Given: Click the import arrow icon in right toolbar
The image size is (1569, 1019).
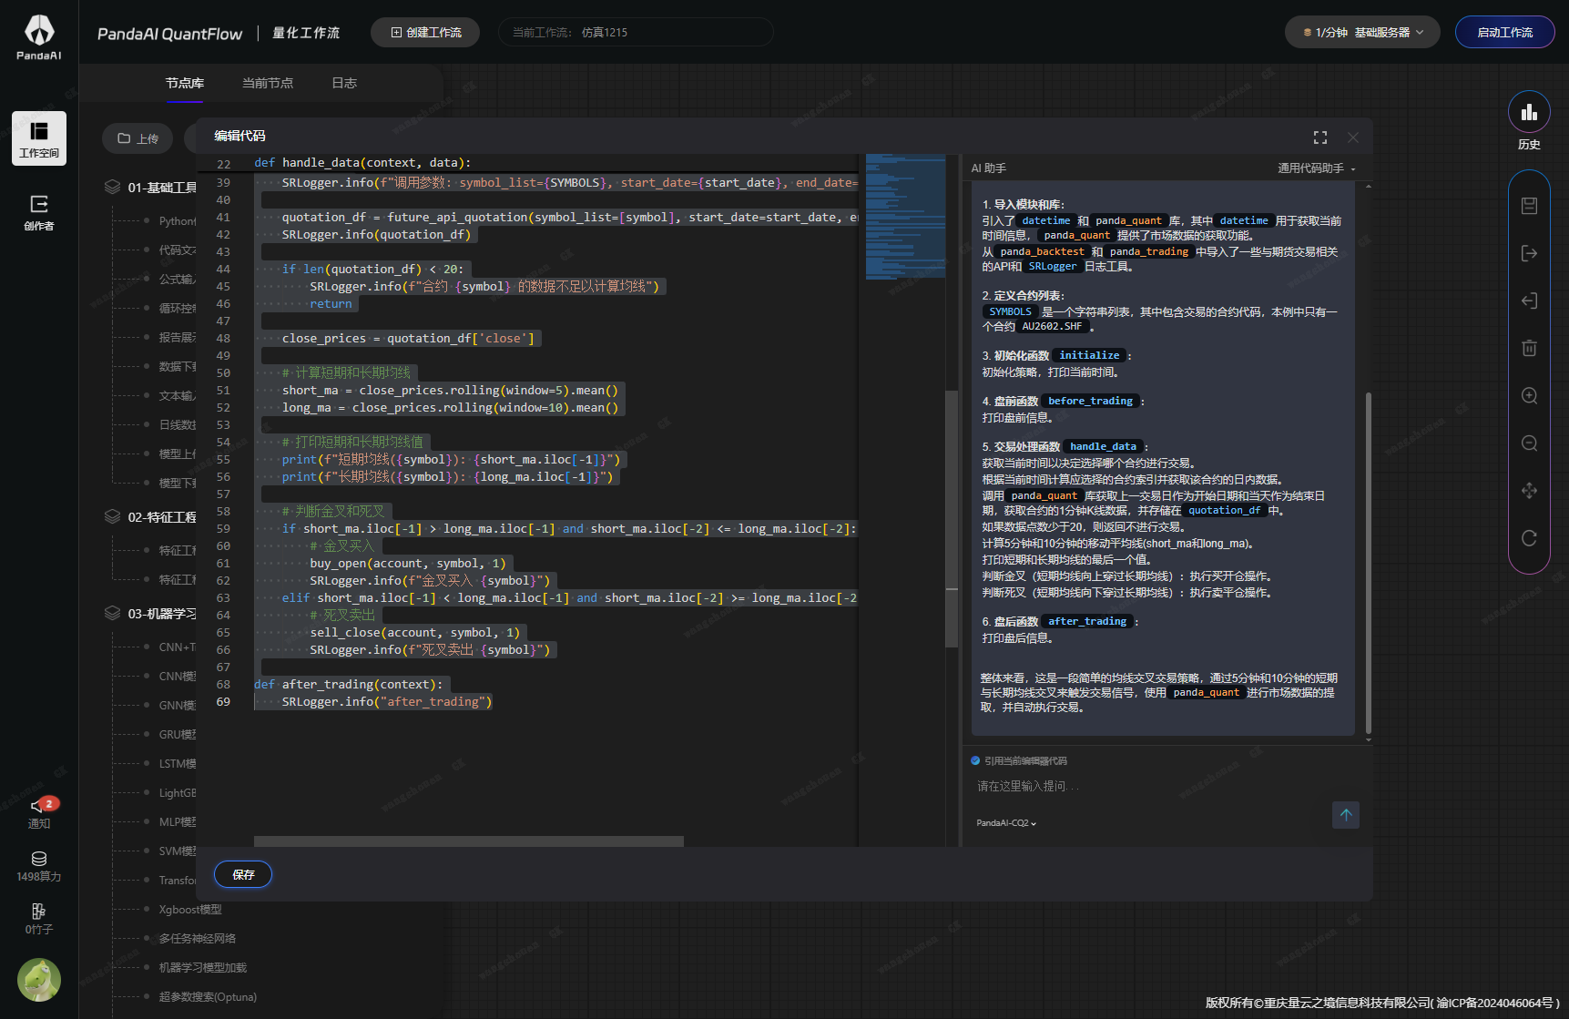Looking at the screenshot, I should 1530,301.
